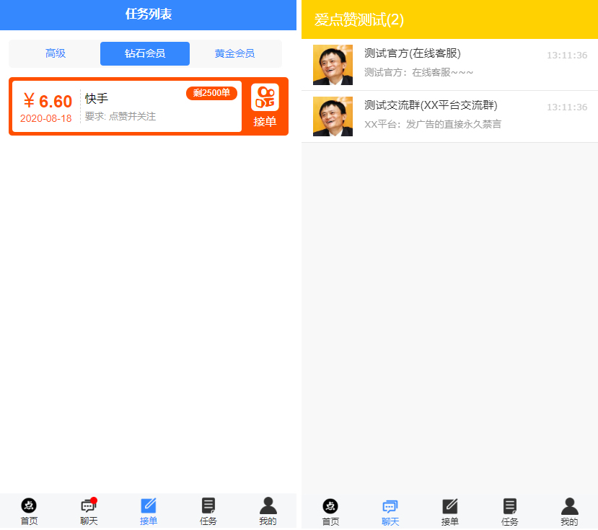The width and height of the screenshot is (598, 530).
Task: Click the 测试官方 chat avatar
Action: (333, 65)
